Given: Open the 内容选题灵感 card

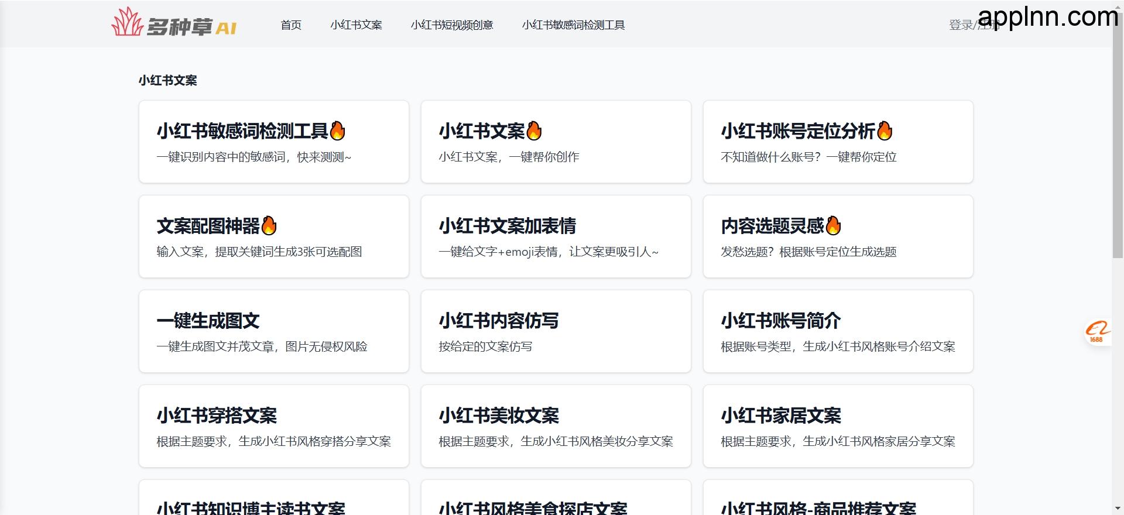Looking at the screenshot, I should coord(838,236).
